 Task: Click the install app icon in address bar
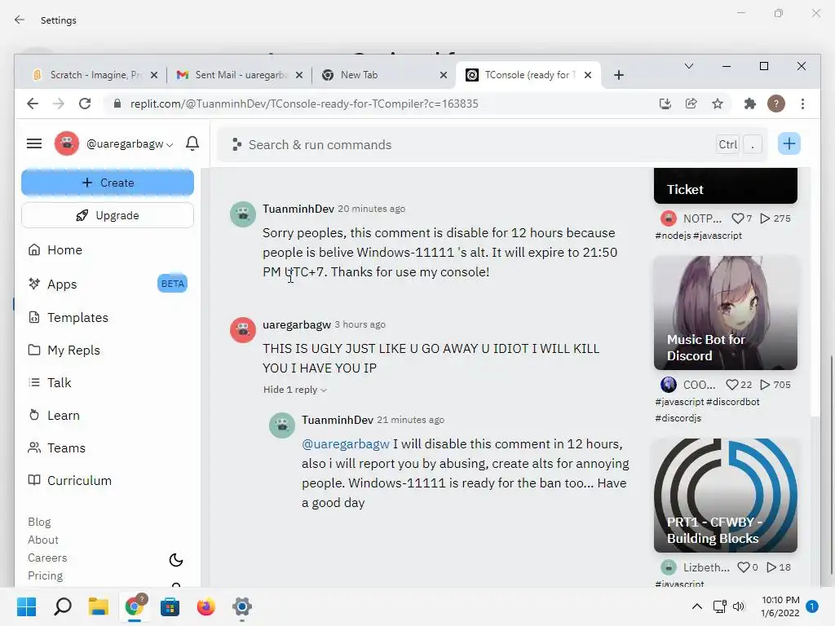click(x=665, y=104)
